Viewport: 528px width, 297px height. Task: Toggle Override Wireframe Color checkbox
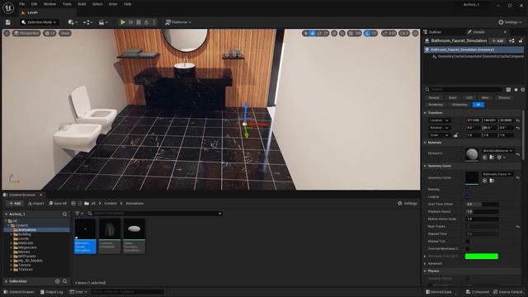coord(468,249)
